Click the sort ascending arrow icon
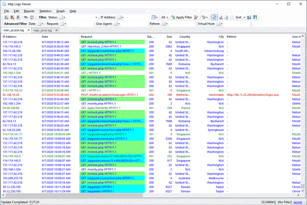 click(249, 17)
